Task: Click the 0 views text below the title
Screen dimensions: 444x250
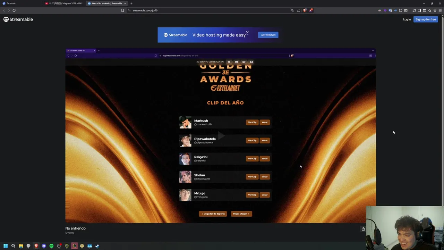Action: pyautogui.click(x=69, y=233)
